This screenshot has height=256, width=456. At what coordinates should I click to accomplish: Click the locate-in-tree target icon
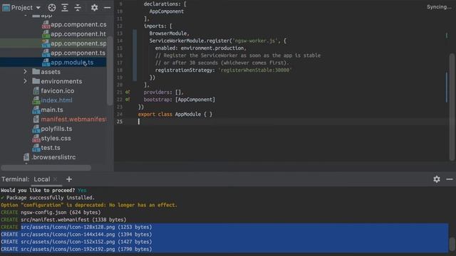click(52, 8)
